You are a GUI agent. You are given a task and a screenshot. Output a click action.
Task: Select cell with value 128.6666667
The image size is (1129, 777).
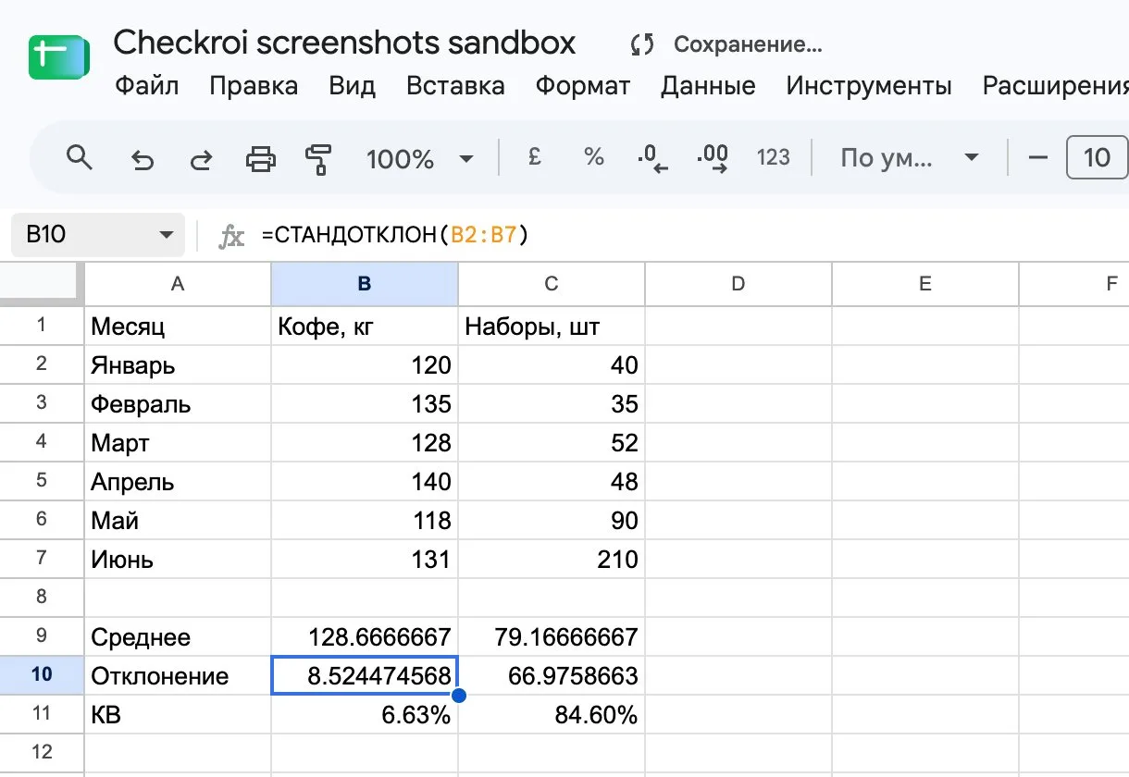pyautogui.click(x=365, y=636)
